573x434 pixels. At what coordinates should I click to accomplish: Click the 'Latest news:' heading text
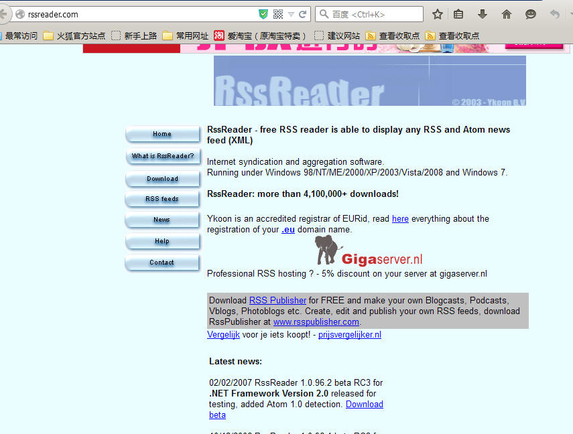[x=235, y=361]
